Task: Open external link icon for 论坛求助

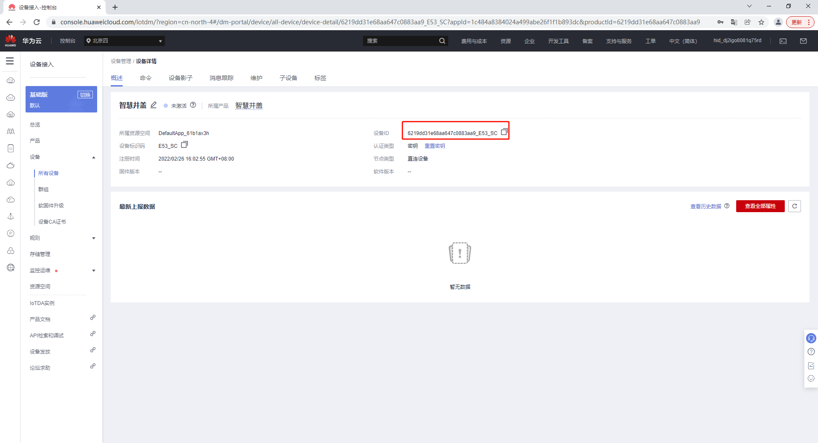Action: tap(93, 366)
